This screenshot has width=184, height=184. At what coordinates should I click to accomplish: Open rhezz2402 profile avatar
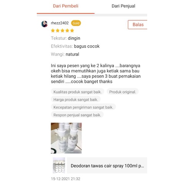[44, 24]
